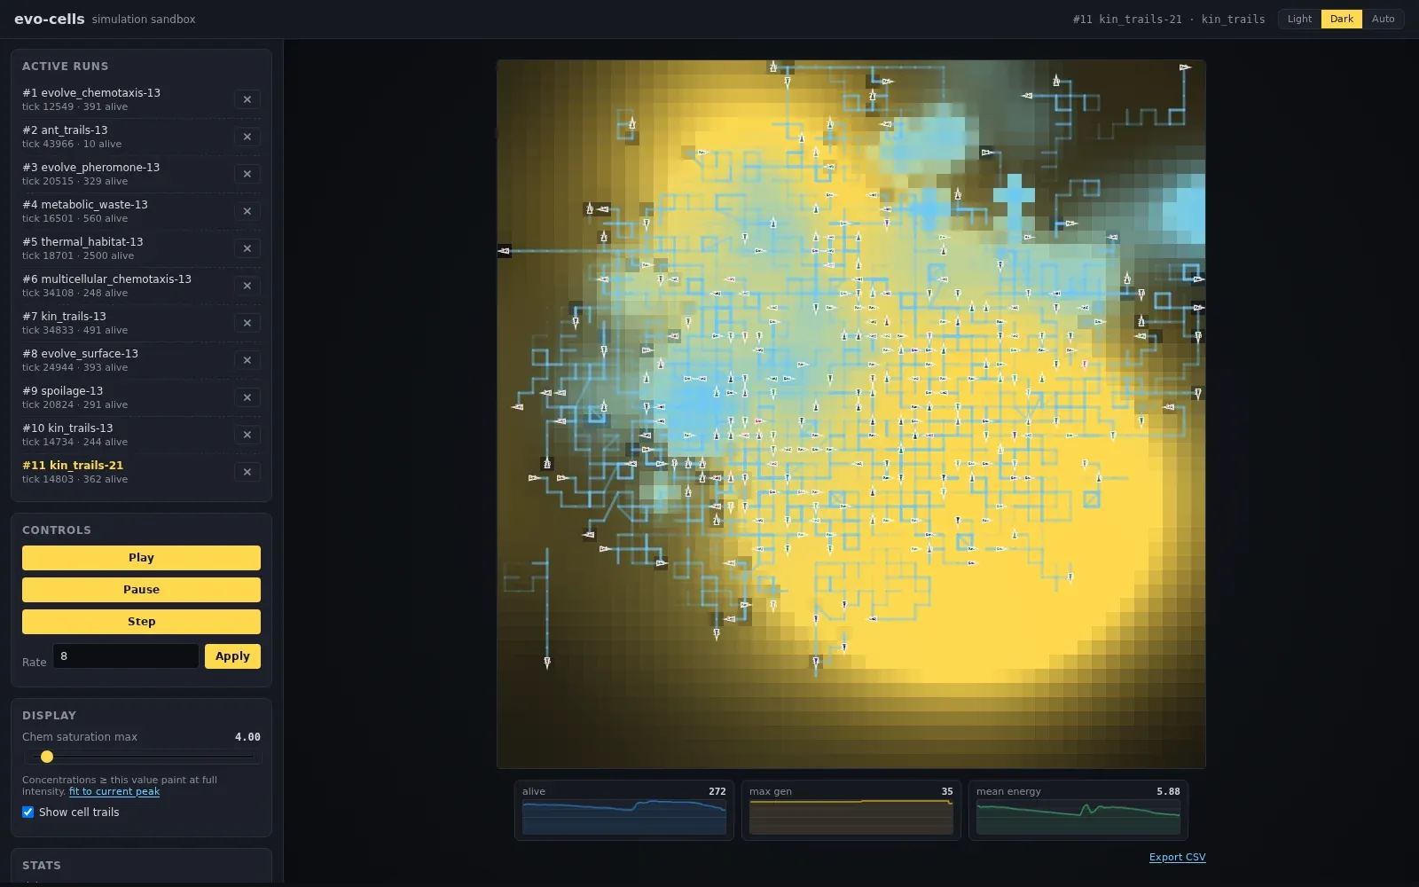
Task: Apply the simulation rate
Action: [232, 656]
